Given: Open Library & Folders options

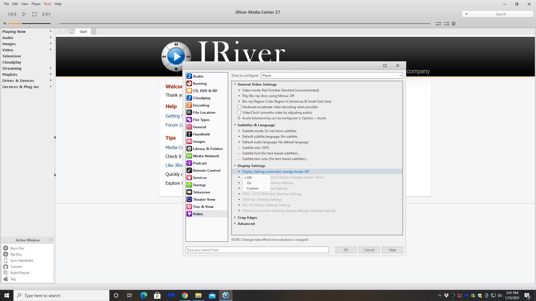Looking at the screenshot, I should coord(207,149).
